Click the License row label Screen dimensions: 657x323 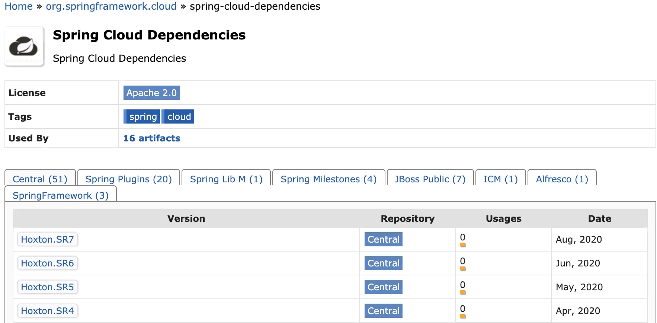pyautogui.click(x=27, y=93)
